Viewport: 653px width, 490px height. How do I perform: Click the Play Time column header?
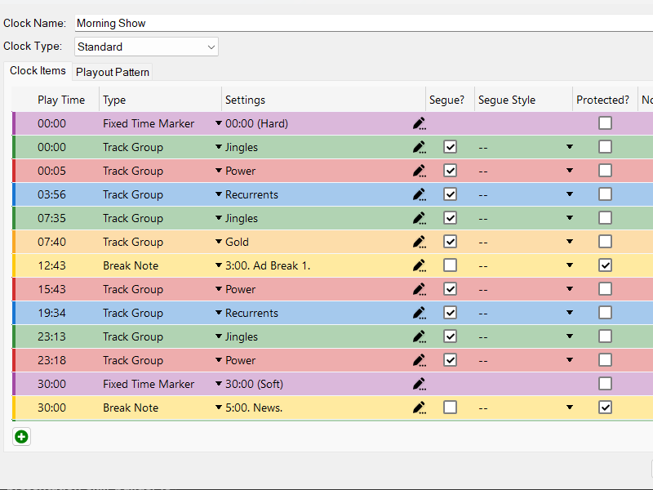(x=61, y=100)
